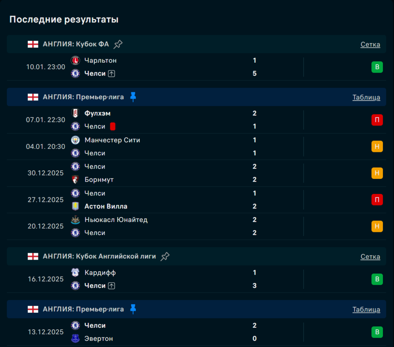Image resolution: width=394 pixels, height=347 pixels.
Task: Click Chelsea's red card in Фулхэм match
Action: click(x=113, y=126)
